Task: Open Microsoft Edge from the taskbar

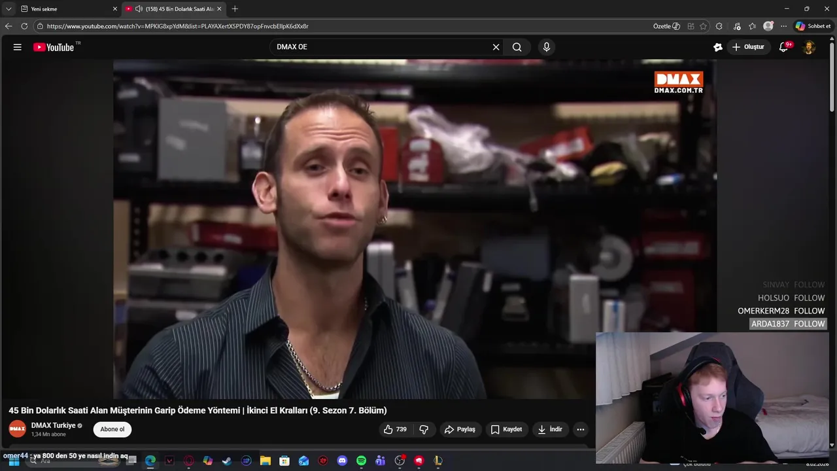Action: pos(150,461)
